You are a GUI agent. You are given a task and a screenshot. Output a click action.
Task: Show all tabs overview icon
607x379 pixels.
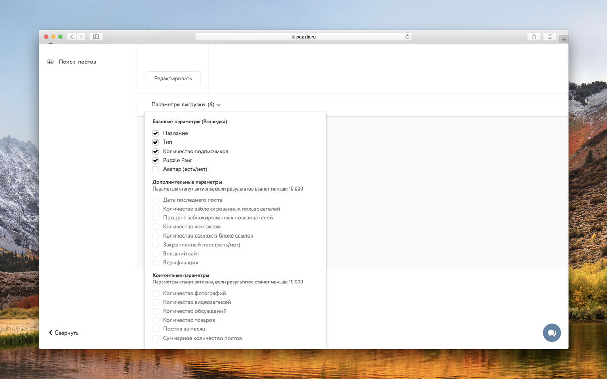[549, 37]
